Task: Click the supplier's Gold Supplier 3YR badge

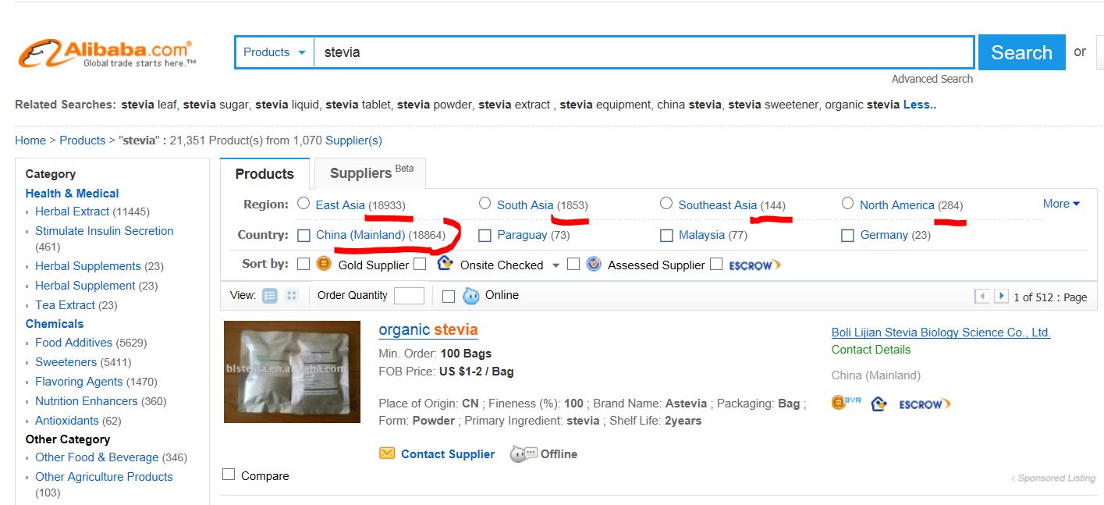Action: (846, 404)
